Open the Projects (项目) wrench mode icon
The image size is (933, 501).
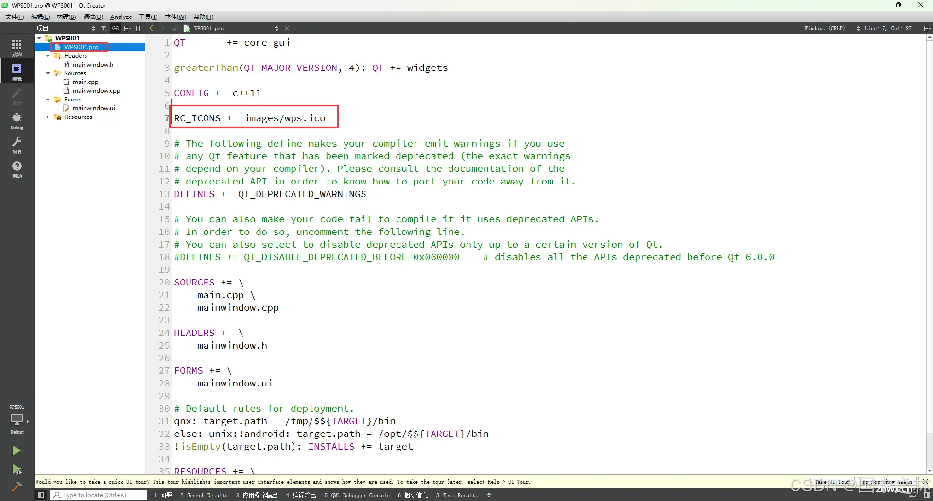(17, 144)
